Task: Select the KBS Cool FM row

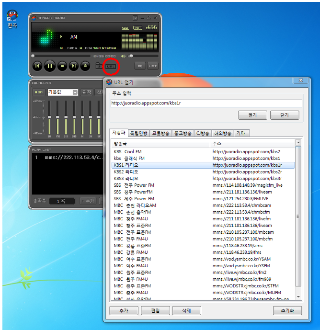Action: [x=203, y=152]
